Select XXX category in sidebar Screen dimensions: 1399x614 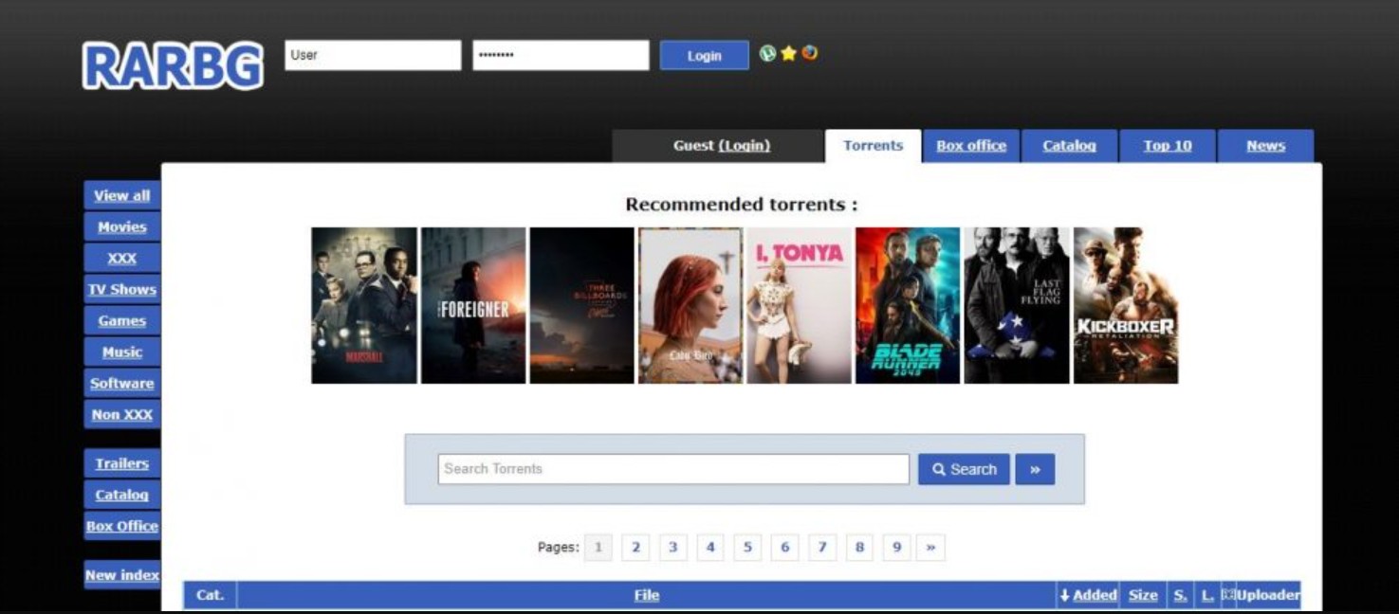[122, 258]
